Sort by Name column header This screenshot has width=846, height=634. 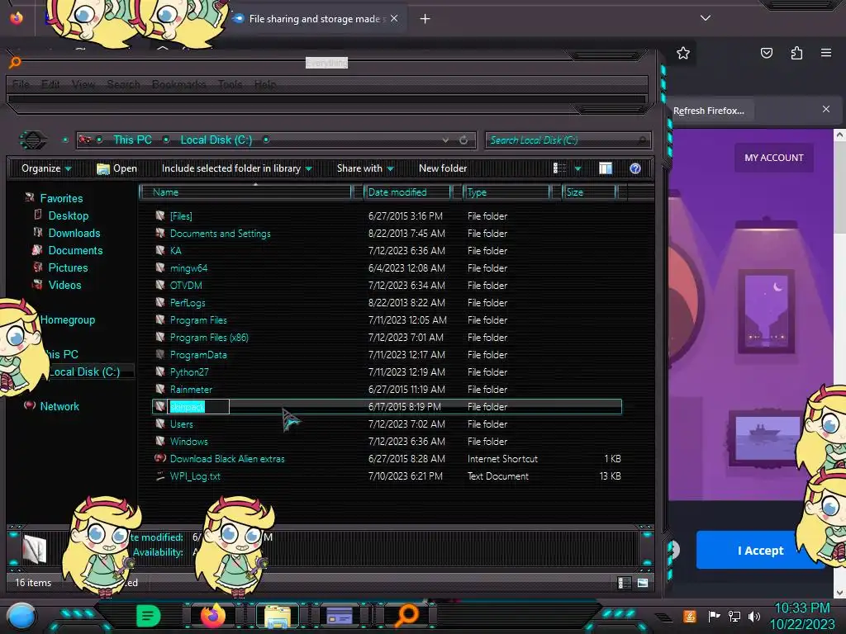point(245,192)
